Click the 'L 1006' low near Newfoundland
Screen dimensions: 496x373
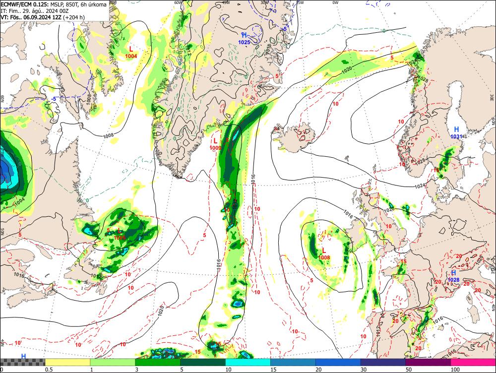tap(120, 234)
